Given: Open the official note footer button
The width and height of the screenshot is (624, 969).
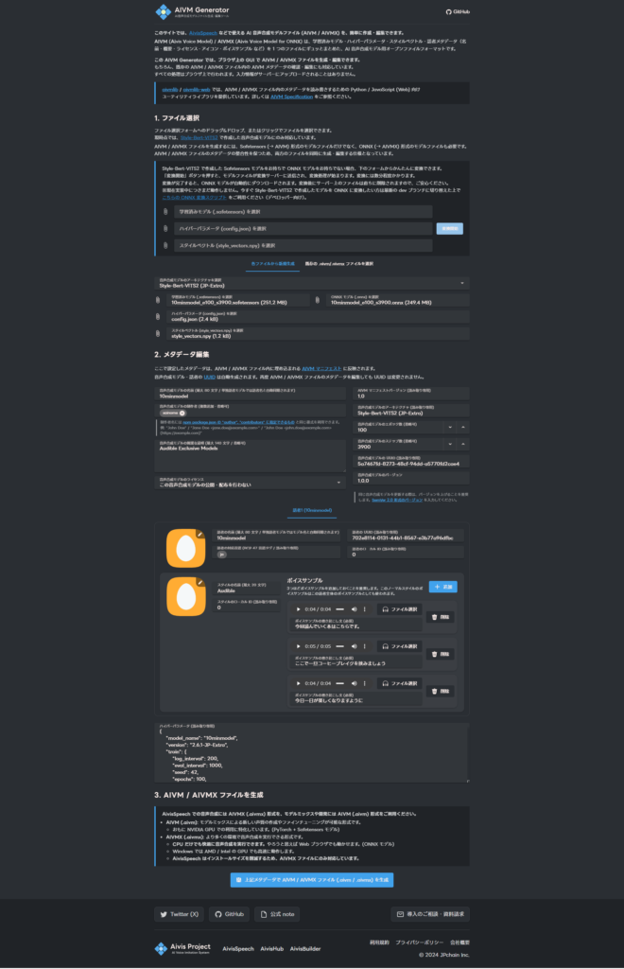Looking at the screenshot, I should [x=277, y=914].
